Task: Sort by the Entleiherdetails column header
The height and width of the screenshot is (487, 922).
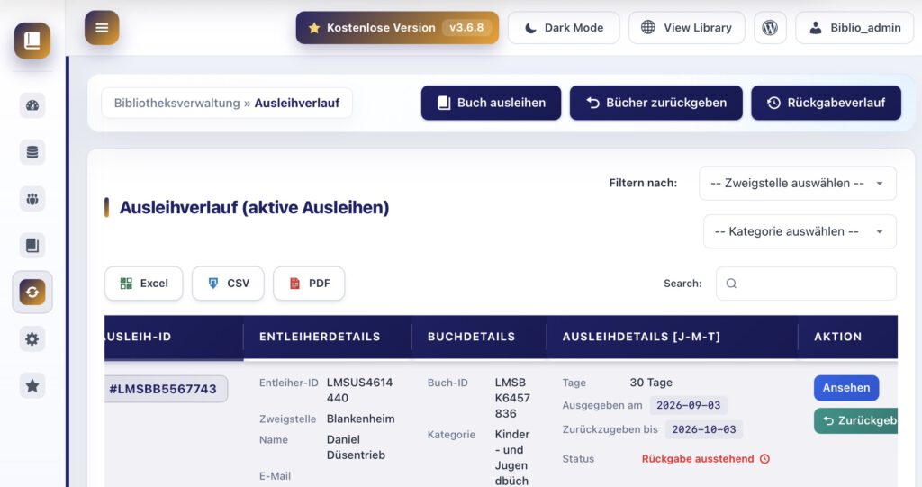Action: [x=328, y=337]
